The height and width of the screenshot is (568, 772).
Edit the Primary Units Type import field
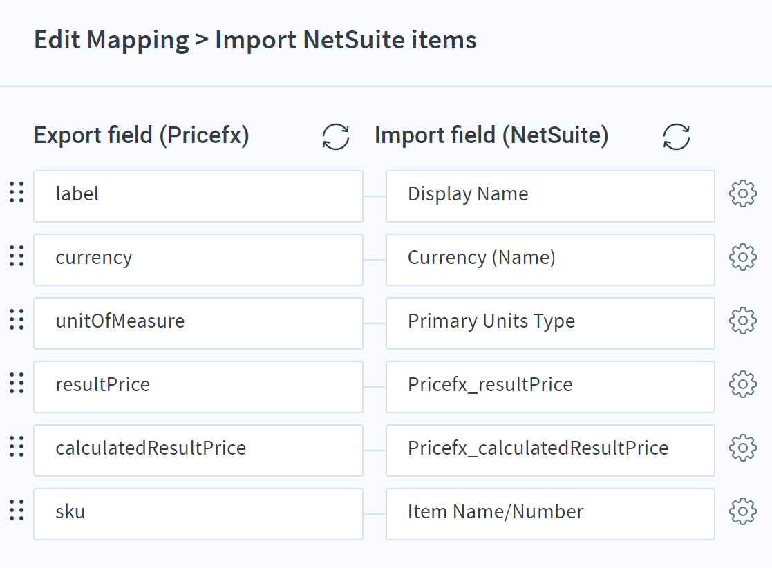pyautogui.click(x=550, y=323)
